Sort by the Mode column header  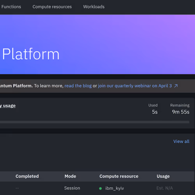70,176
